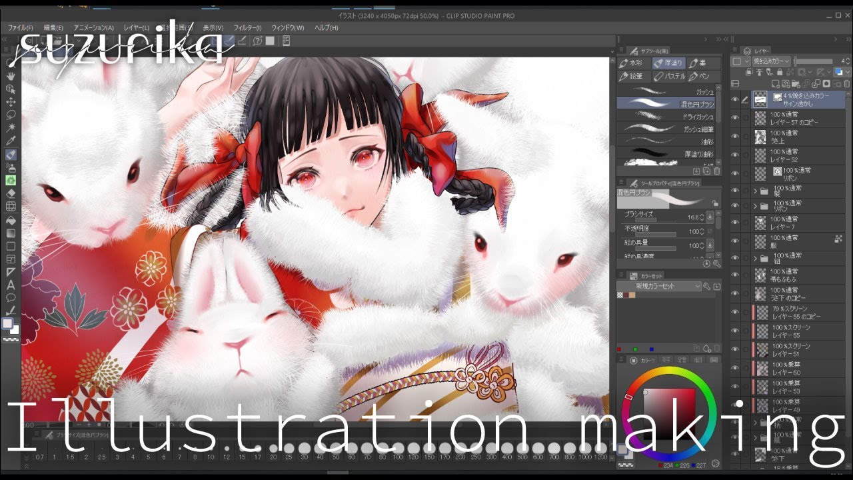Select the Auto select magic wand tool
Image resolution: width=853 pixels, height=480 pixels.
point(11,127)
